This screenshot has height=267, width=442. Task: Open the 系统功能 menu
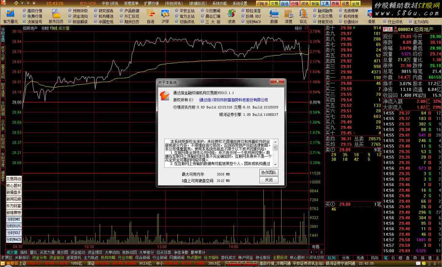coord(219,4)
